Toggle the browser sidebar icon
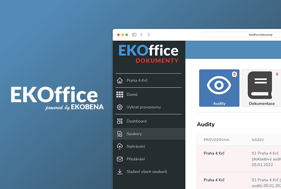Viewport: 281px width, 189px height. [x=134, y=35]
